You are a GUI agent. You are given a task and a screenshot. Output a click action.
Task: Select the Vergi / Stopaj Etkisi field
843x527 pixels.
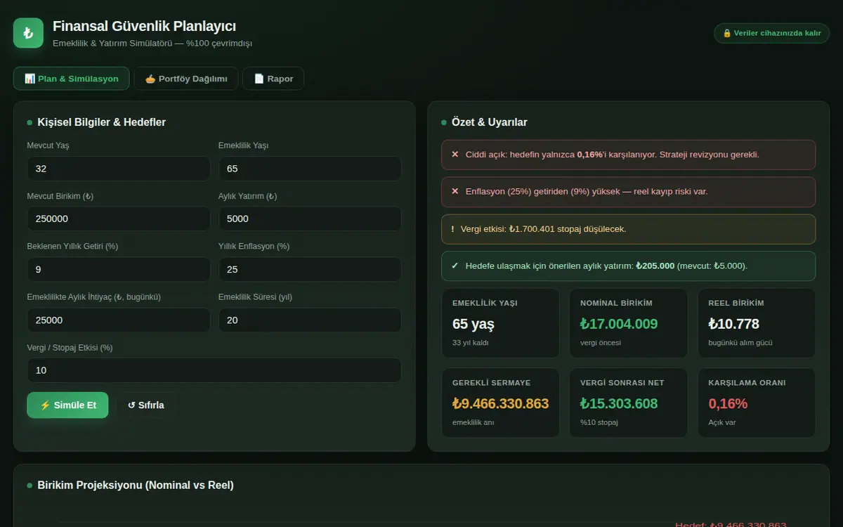click(x=214, y=370)
